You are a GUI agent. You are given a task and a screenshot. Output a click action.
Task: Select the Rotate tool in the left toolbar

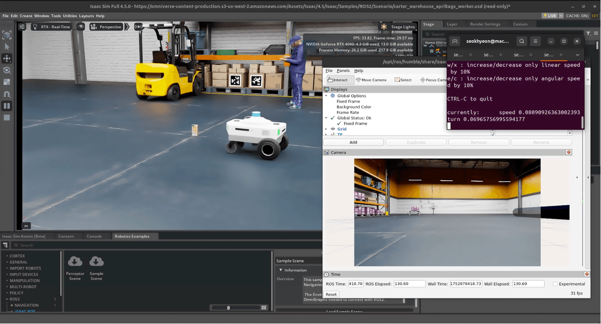(x=7, y=70)
